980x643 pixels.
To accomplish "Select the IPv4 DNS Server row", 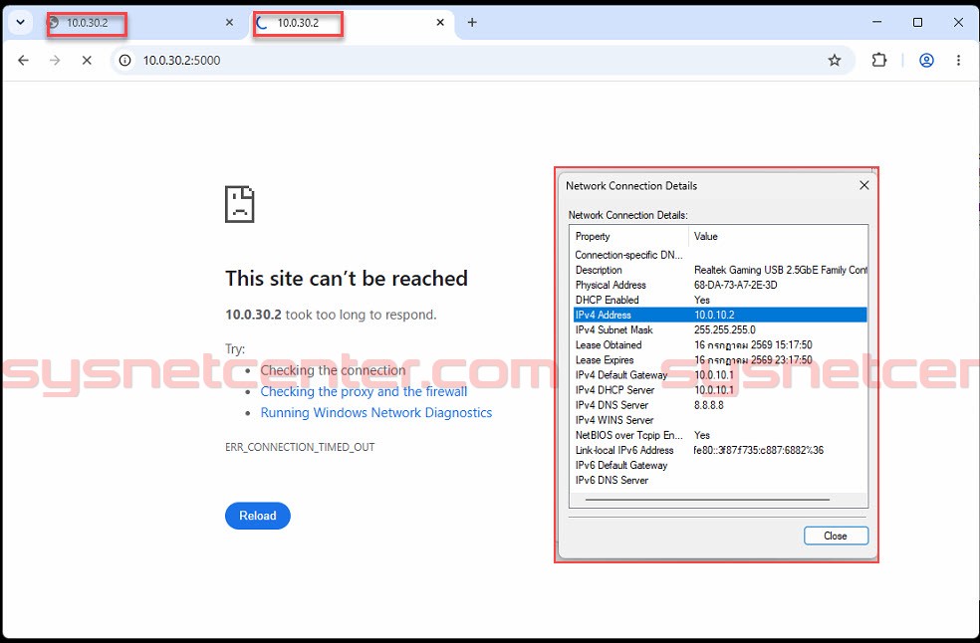I will (720, 405).
